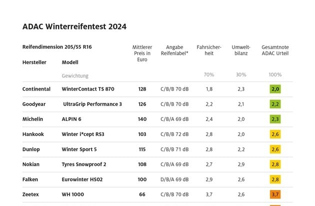Click the Fahrsicherheit column header
Image resolution: width=315 pixels, height=206 pixels.
[209, 50]
